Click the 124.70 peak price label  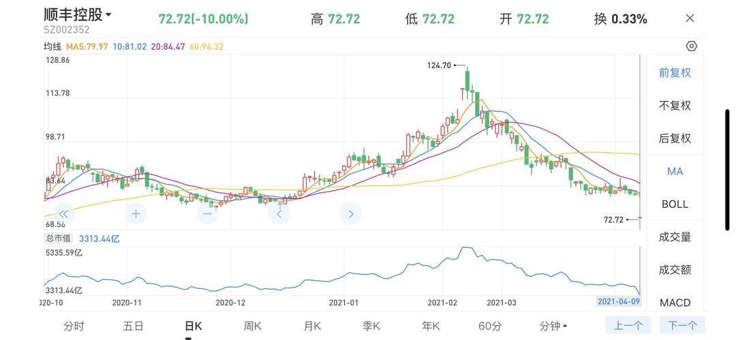[x=439, y=65]
